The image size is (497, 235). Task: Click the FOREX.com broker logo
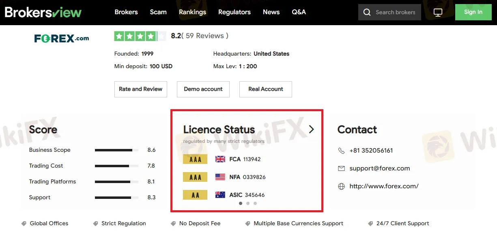pos(62,39)
